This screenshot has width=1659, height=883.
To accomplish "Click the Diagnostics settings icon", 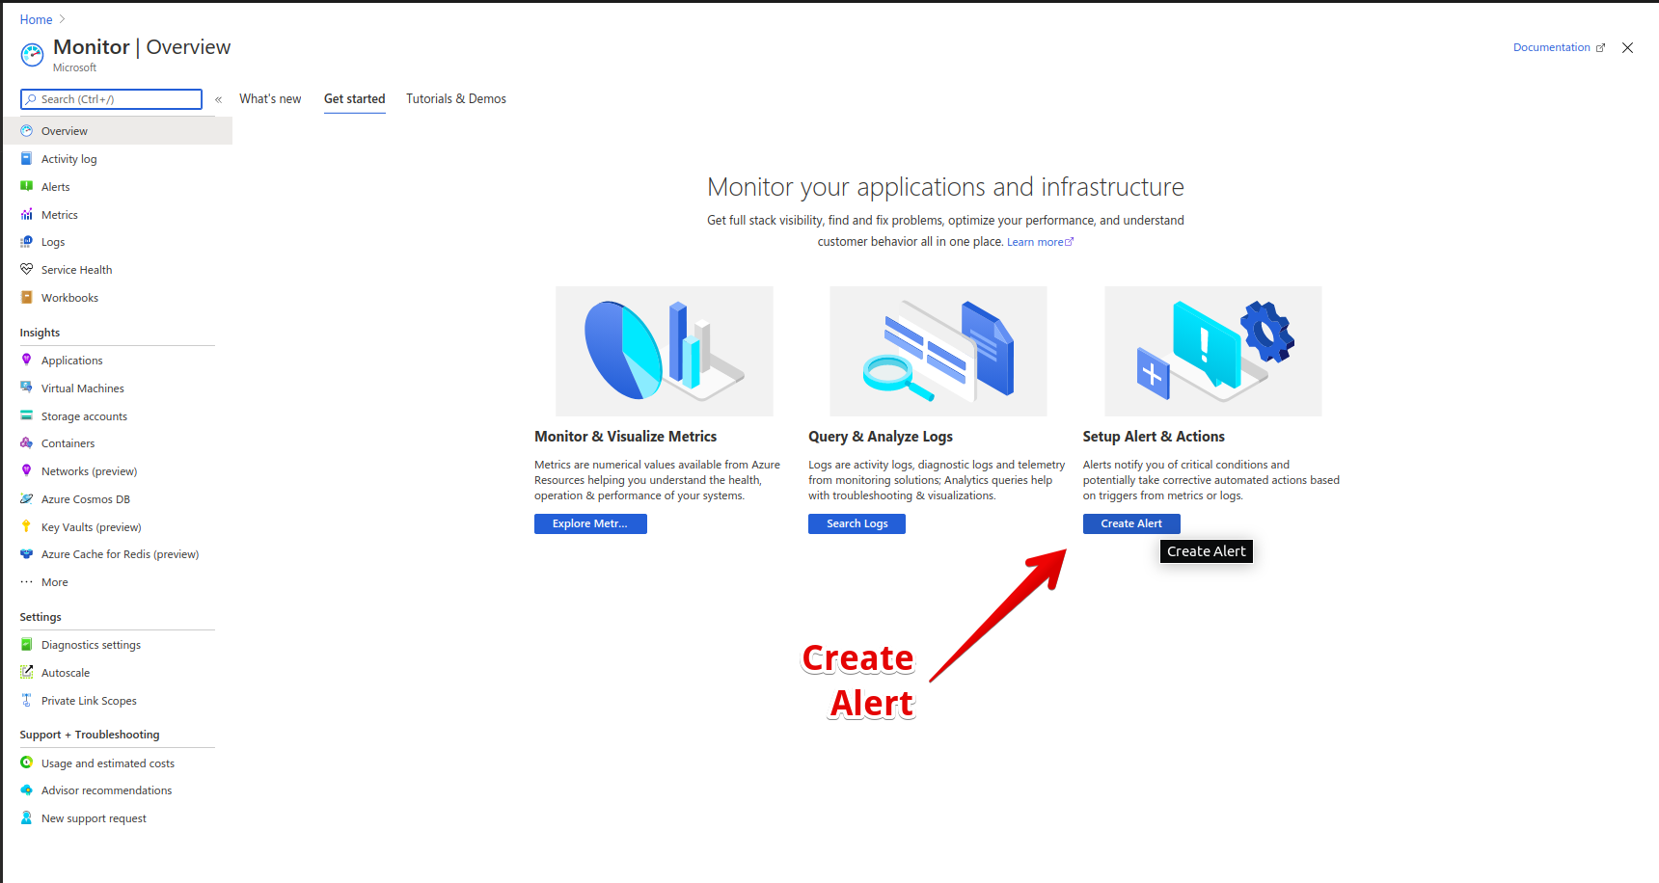I will click(27, 645).
